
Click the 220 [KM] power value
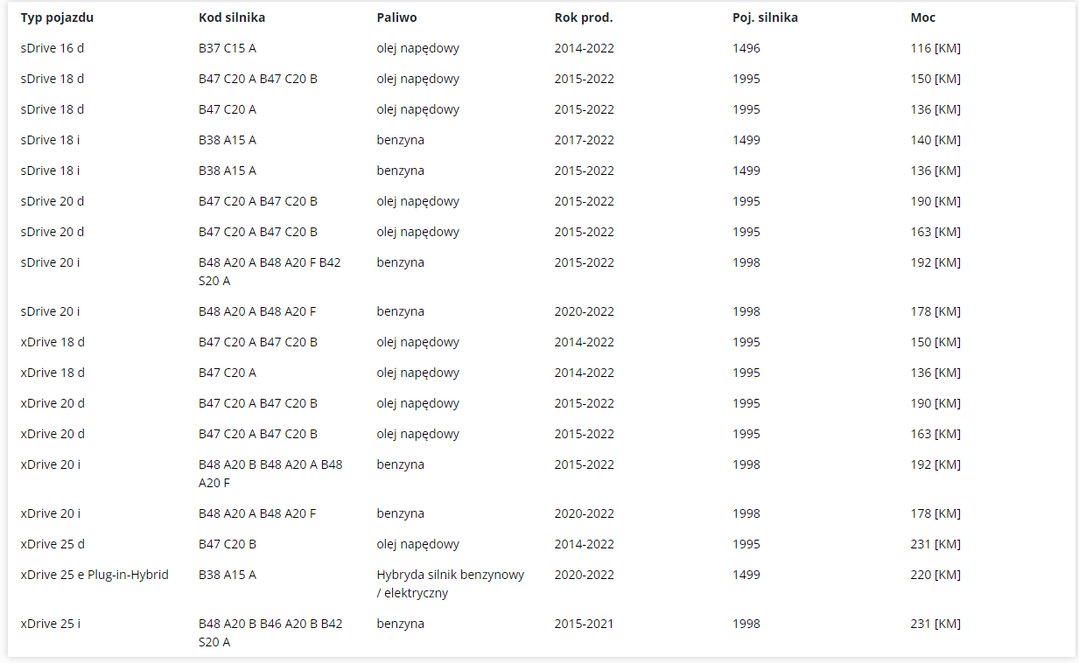(935, 575)
